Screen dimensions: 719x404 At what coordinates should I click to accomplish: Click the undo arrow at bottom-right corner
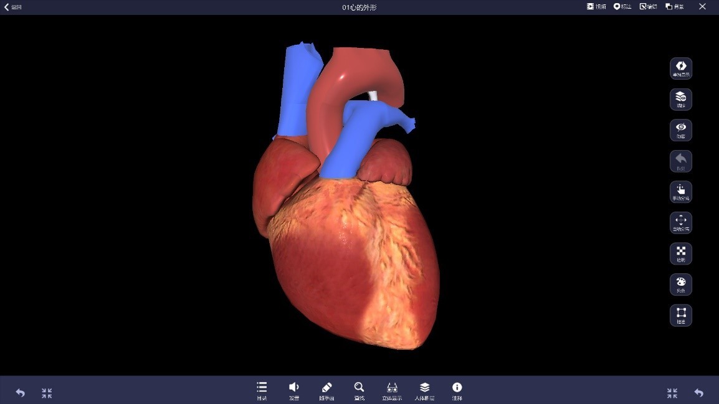tap(699, 393)
